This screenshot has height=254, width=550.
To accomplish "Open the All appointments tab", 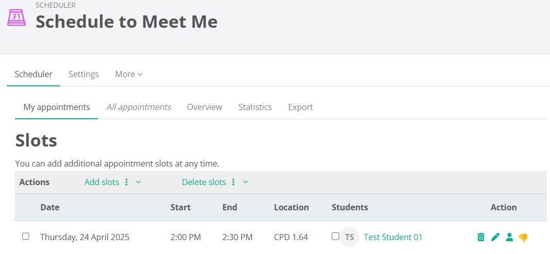I will [x=138, y=107].
